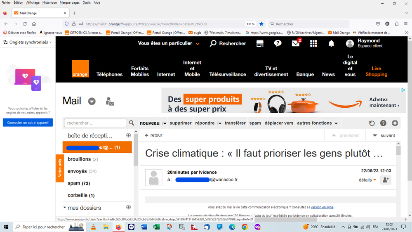The image size is (412, 232).
Task: Open the version en ligne link
Action: [x=322, y=207]
